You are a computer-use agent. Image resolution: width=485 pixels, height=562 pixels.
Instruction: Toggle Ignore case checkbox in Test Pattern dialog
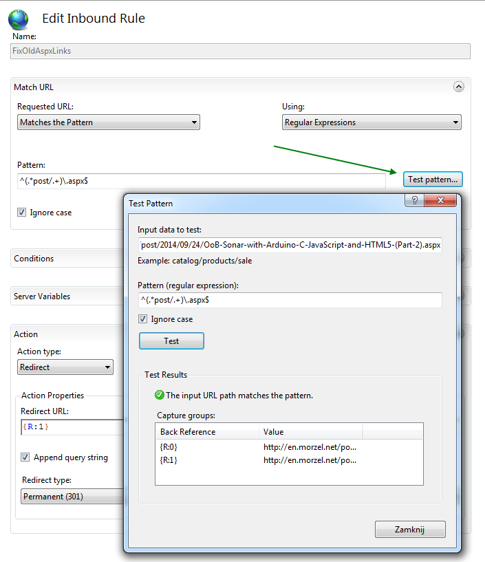click(x=143, y=319)
